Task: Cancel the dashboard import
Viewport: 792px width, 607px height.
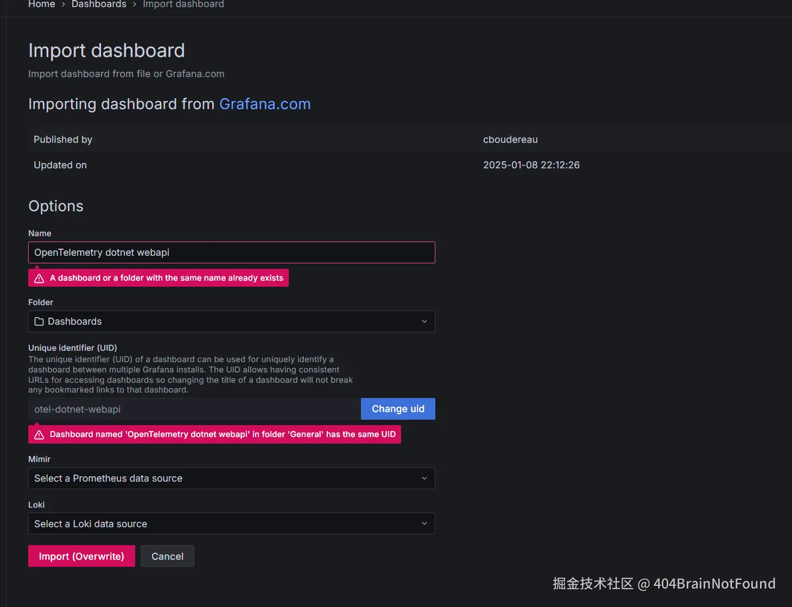Action: [167, 556]
